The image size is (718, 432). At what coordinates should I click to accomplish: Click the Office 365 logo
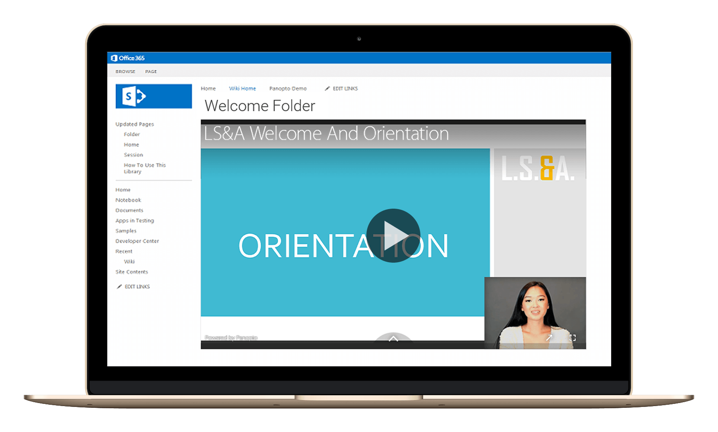tap(128, 58)
